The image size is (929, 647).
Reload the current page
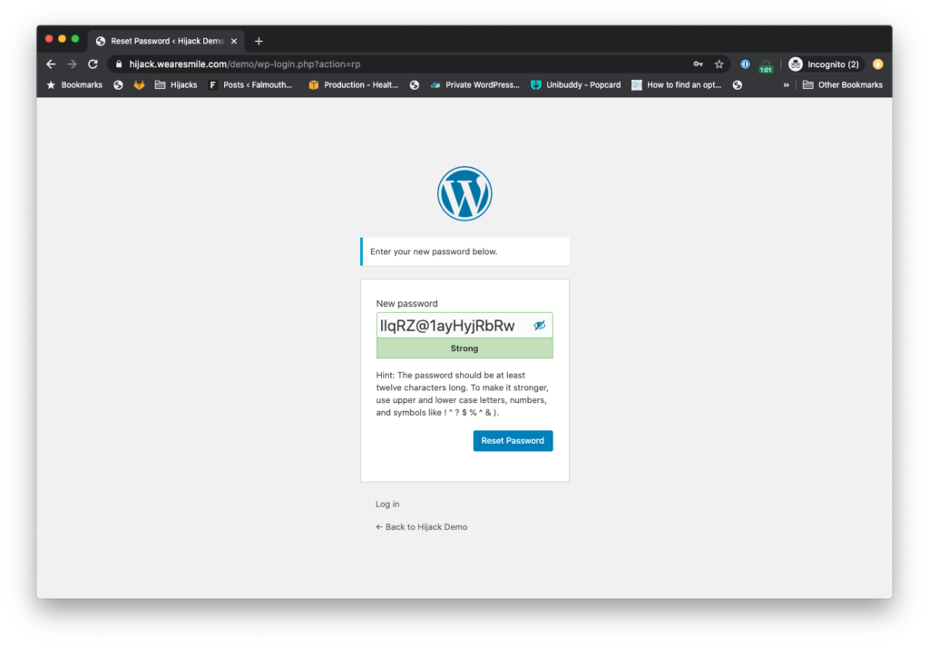[x=93, y=64]
